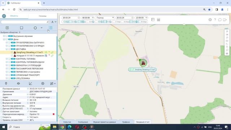Check the Демо group checkbox

[6, 39]
